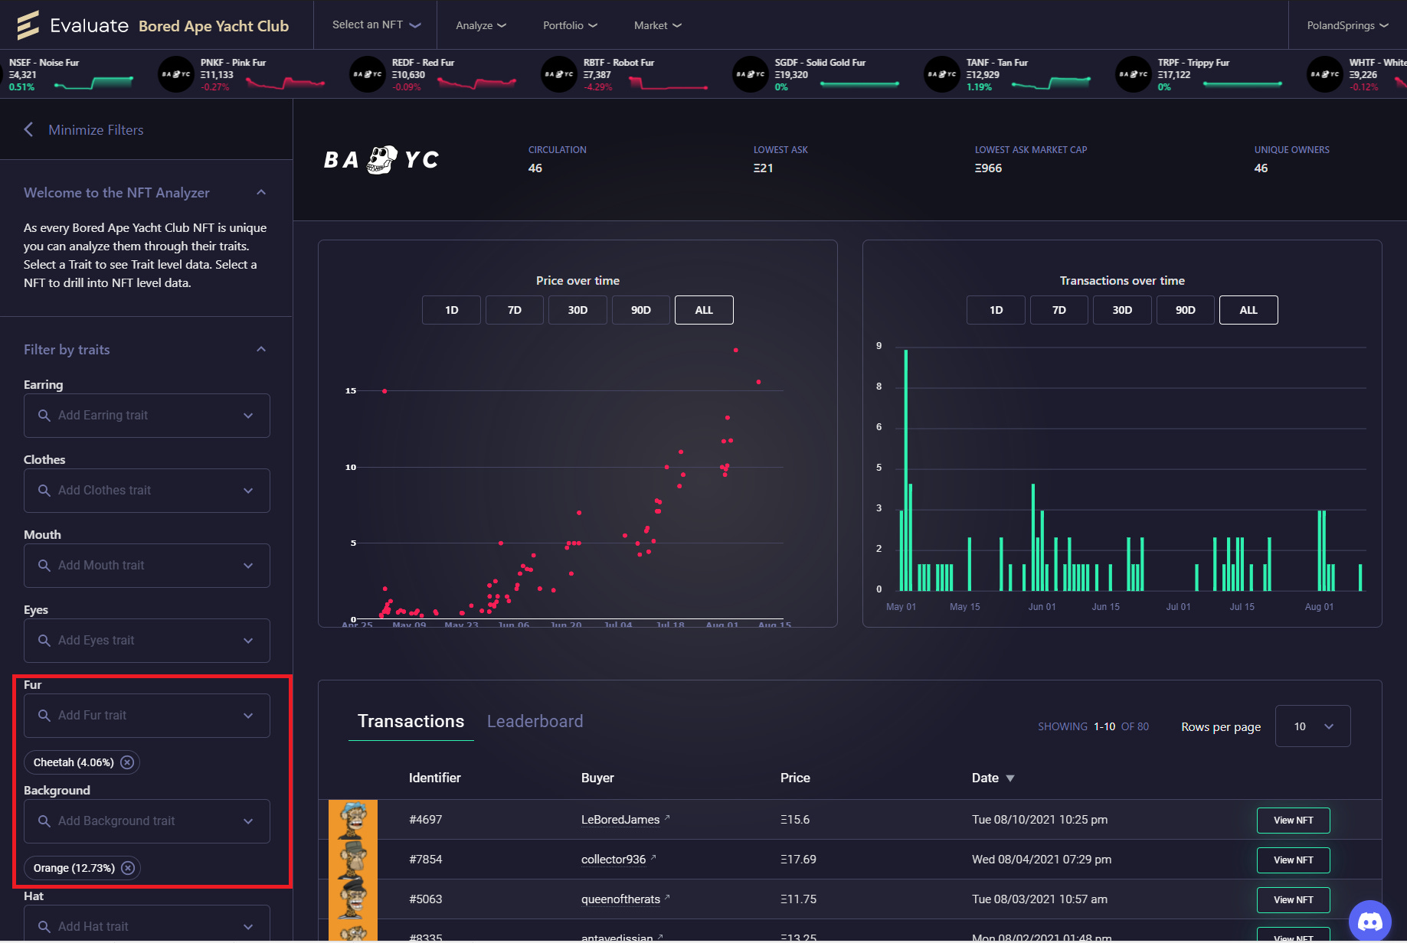Viewport: 1407px width, 943px height.
Task: Click the TANF Tan Fur ticker icon
Action: (x=942, y=74)
